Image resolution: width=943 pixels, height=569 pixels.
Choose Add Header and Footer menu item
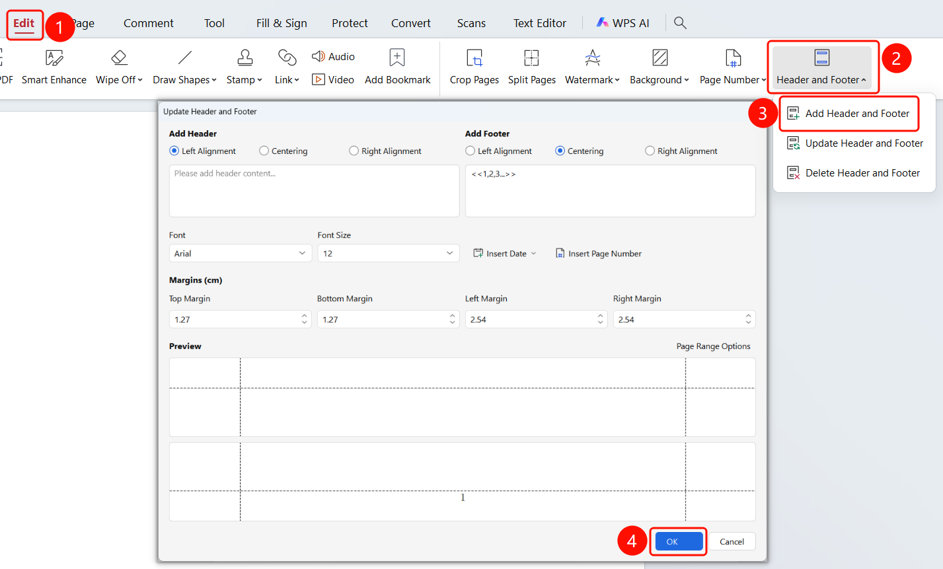[x=849, y=114]
